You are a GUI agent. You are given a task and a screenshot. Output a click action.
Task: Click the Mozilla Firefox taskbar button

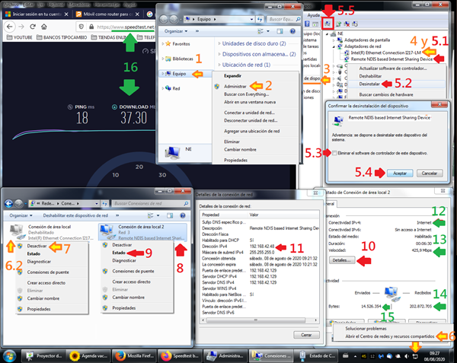click(134, 355)
